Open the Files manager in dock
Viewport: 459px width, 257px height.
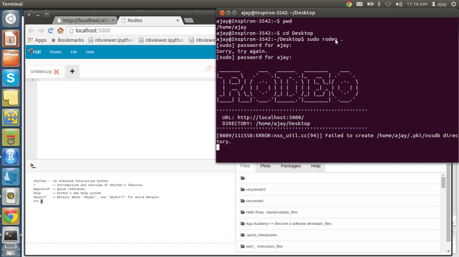11,58
